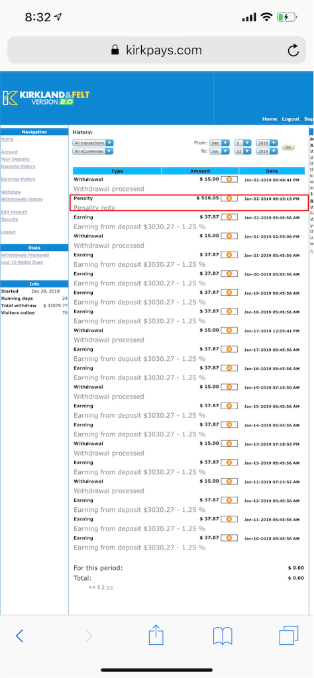The width and height of the screenshot is (314, 678).
Task: Open the To month Jan dropdown
Action: (x=219, y=152)
